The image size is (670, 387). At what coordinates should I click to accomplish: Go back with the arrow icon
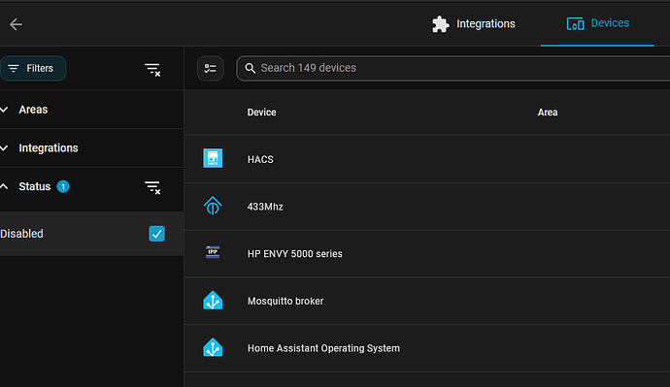17,24
